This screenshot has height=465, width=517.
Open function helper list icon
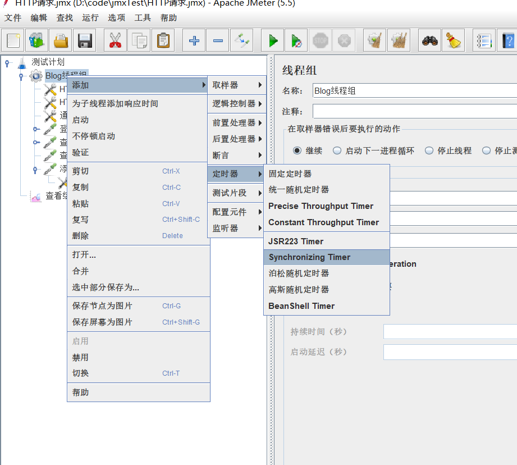coord(484,40)
